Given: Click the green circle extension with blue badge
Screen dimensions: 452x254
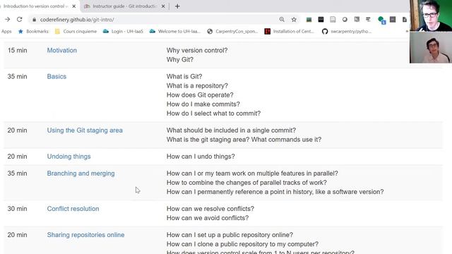Looking at the screenshot, I should (381, 20).
